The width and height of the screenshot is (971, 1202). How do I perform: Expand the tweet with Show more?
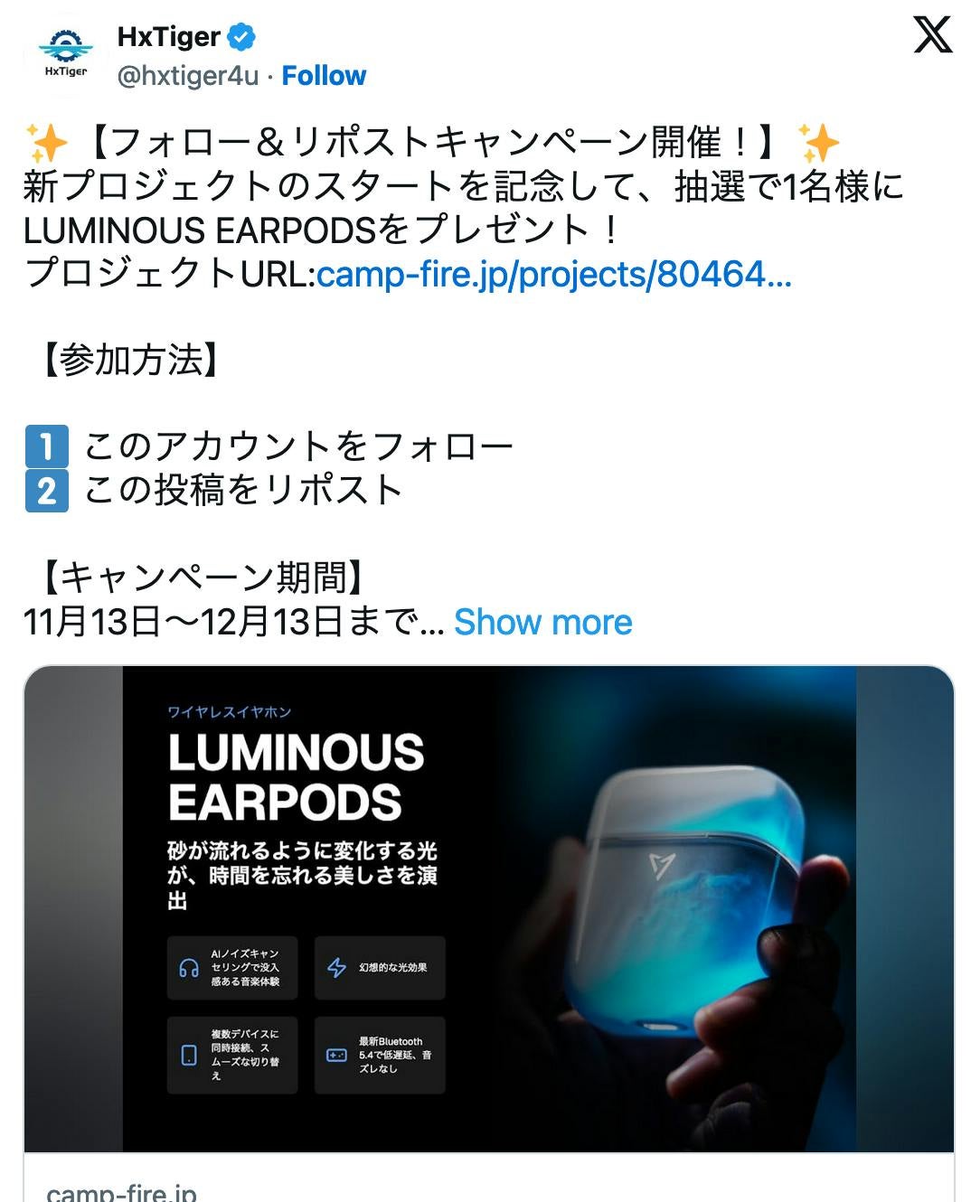pos(542,622)
